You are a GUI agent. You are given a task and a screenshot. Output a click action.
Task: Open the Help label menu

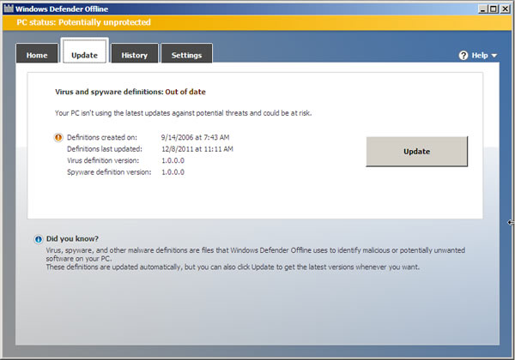pos(480,56)
